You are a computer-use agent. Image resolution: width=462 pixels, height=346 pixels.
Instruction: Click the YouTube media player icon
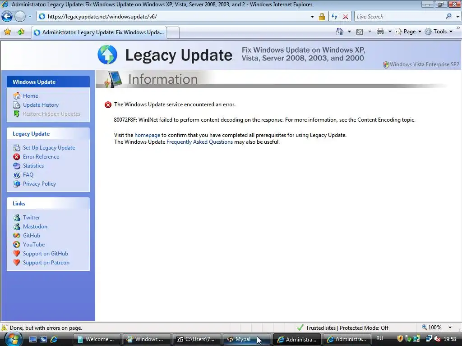pyautogui.click(x=17, y=245)
